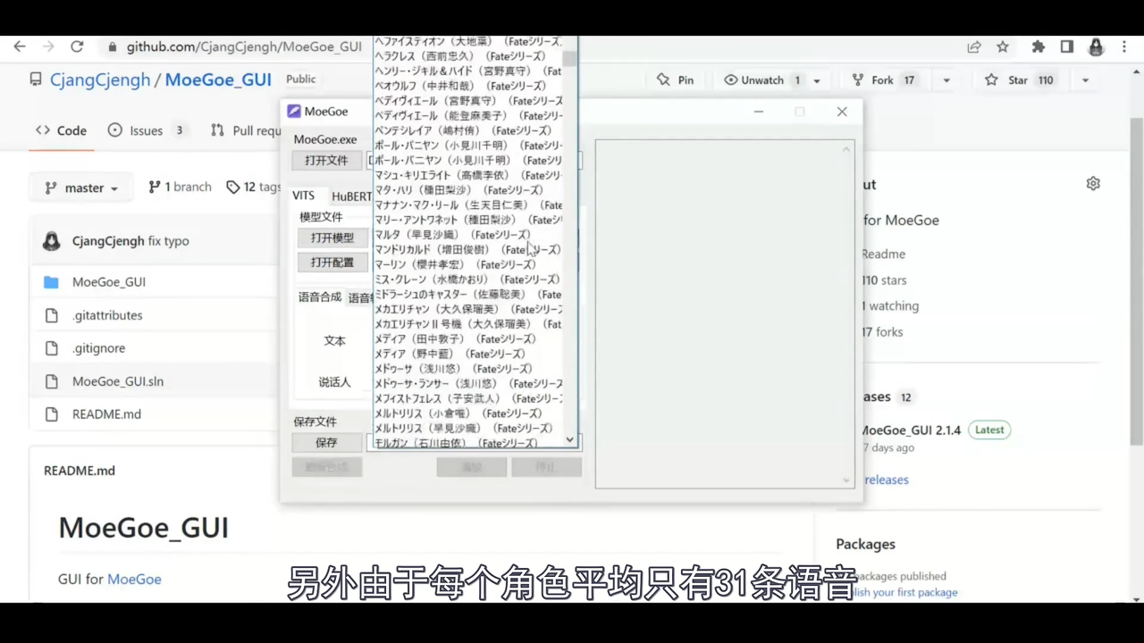Star the MoeGoe_GUI repository
Screen dimensions: 1144x643
(x=1019, y=80)
